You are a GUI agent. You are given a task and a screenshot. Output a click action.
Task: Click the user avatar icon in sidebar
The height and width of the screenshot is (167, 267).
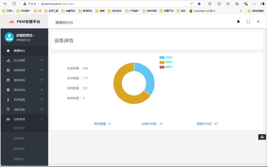point(9,37)
